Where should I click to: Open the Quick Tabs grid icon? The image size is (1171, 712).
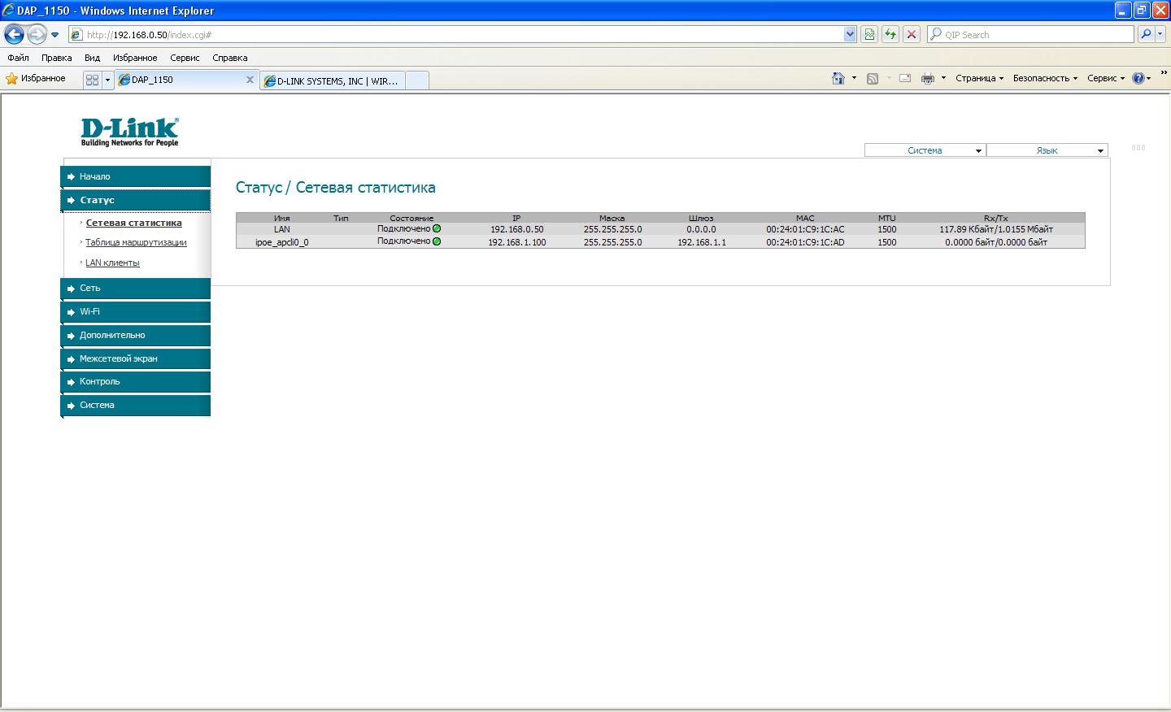92,80
